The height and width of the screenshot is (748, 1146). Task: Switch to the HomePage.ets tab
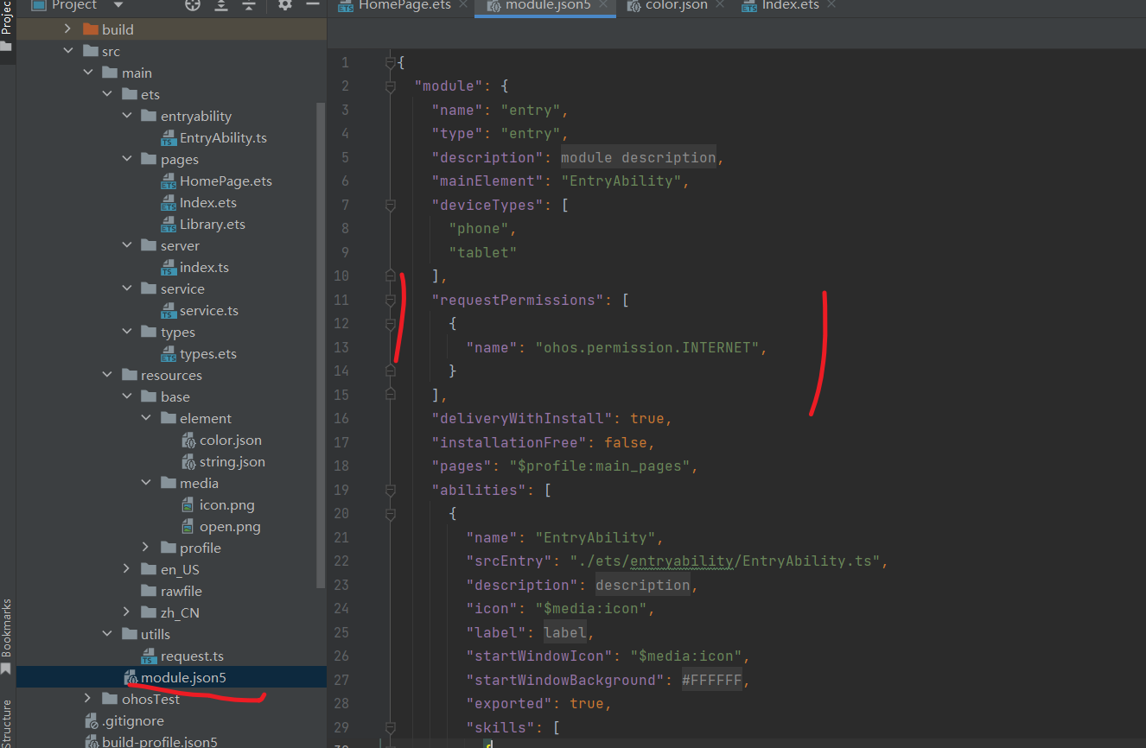pos(404,6)
